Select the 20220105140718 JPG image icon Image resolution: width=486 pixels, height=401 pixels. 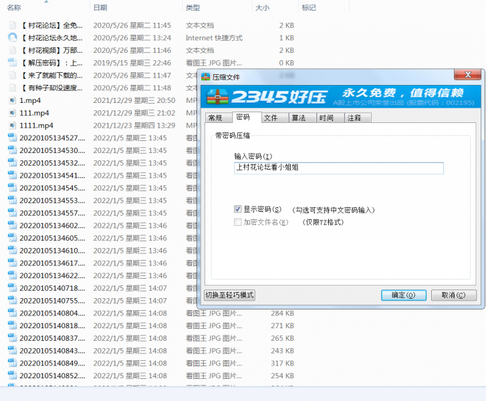tap(13, 288)
